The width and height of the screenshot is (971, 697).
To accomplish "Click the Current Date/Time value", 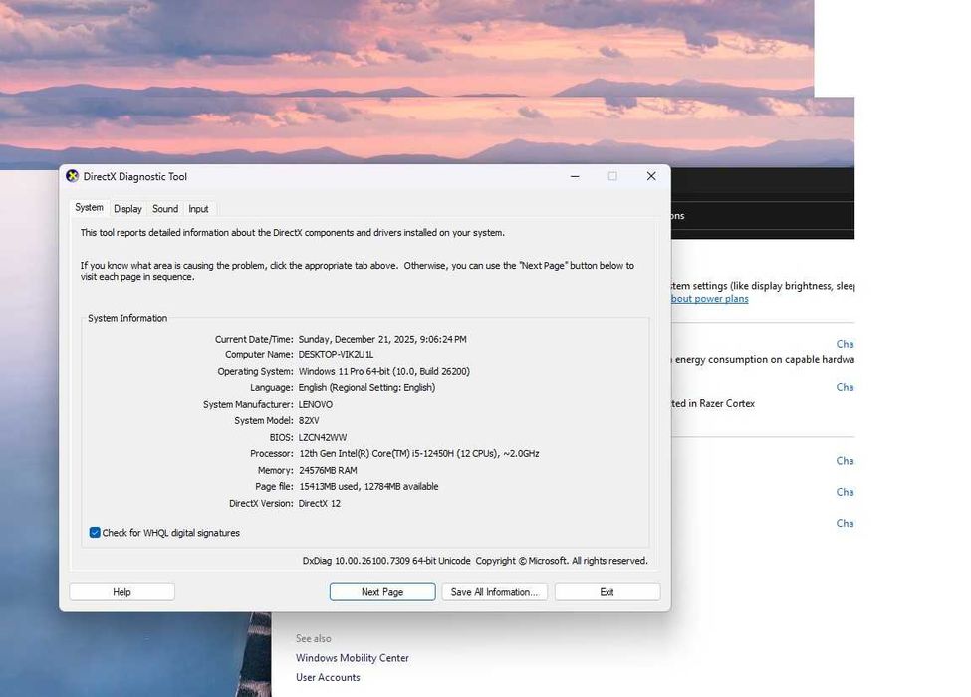I will click(382, 340).
